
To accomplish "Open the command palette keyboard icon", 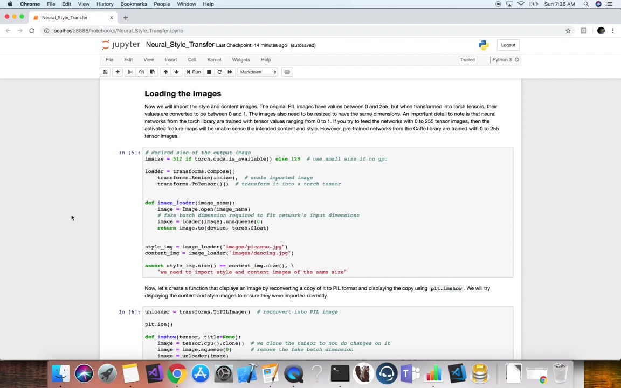I will (287, 72).
